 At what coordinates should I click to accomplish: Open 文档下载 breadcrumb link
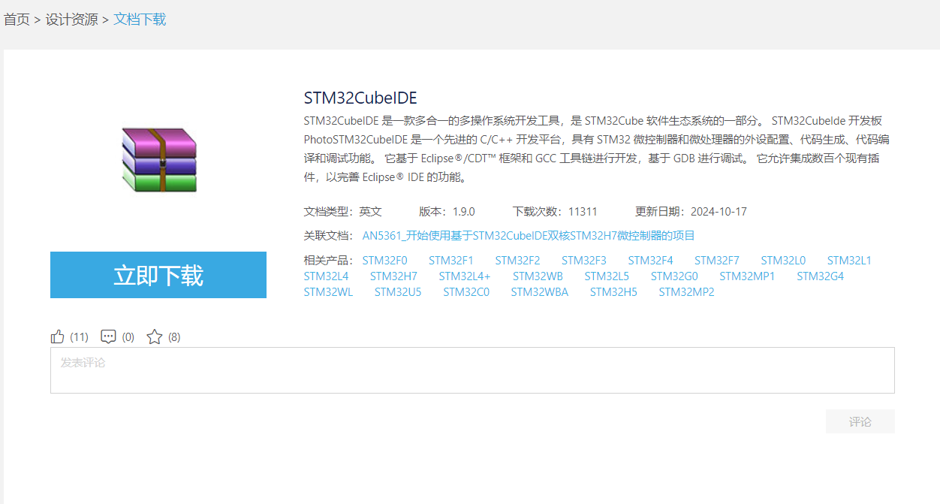click(x=140, y=20)
